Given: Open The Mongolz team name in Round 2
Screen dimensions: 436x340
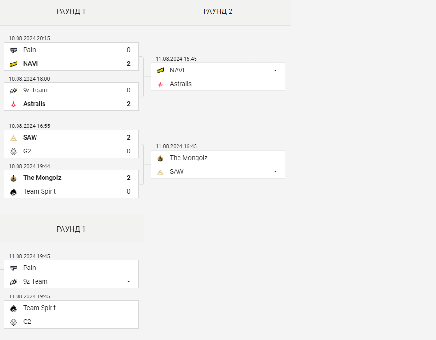Looking at the screenshot, I should pyautogui.click(x=188, y=158).
